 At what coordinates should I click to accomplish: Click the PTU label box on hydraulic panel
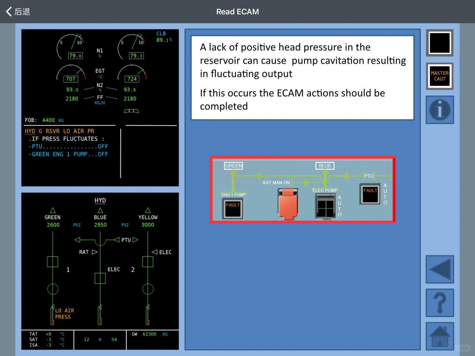coord(369,176)
